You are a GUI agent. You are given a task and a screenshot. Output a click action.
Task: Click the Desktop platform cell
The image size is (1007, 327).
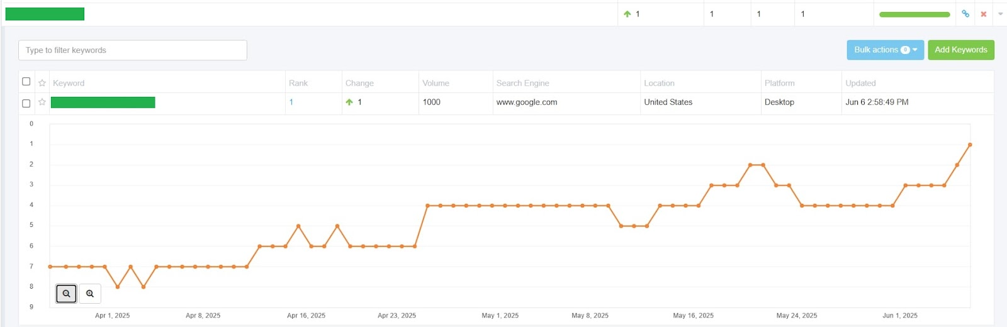(x=779, y=102)
